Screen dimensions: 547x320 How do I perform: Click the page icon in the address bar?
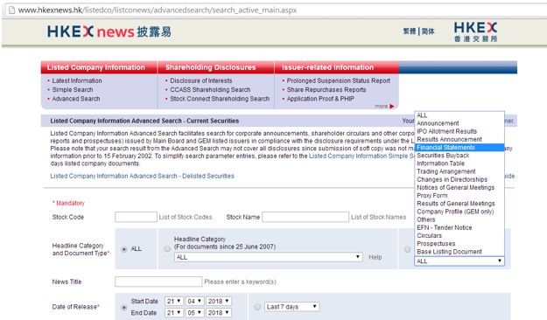click(x=11, y=10)
